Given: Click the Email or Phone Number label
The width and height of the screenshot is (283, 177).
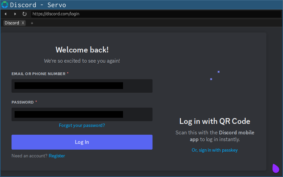Looking at the screenshot, I should 38,74.
